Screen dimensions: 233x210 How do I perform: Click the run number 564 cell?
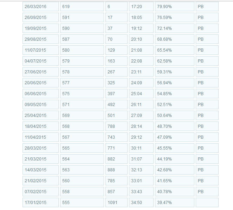[x=82, y=159]
